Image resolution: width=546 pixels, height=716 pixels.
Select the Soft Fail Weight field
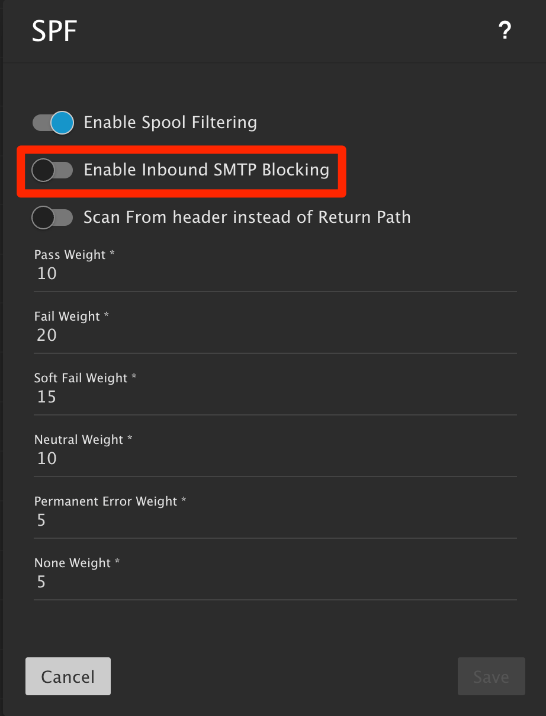click(275, 397)
